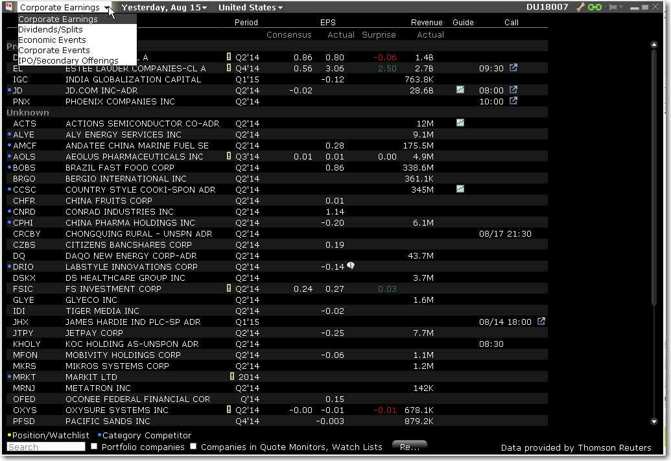The image size is (671, 461).
Task: Select the DQ ticker symbol
Action: [19, 255]
